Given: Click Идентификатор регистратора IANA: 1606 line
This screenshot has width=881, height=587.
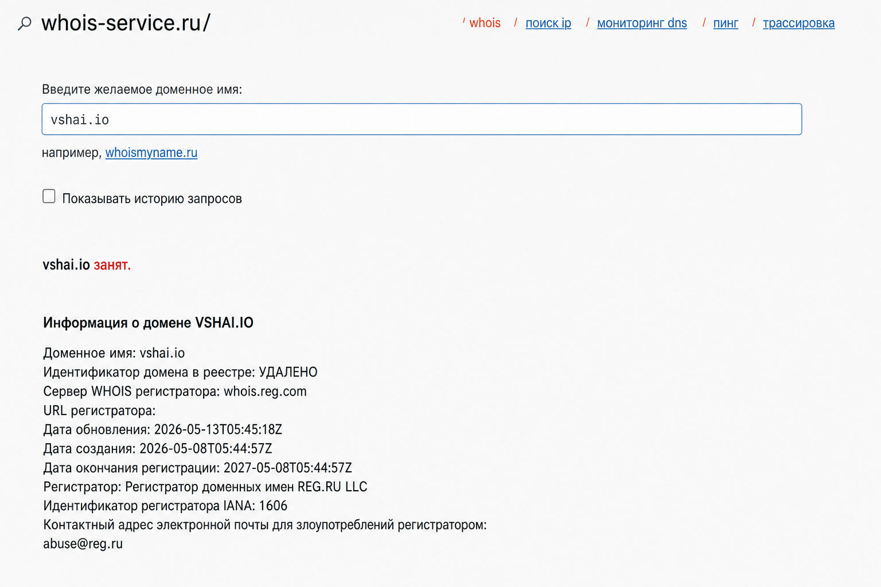Looking at the screenshot, I should (x=165, y=506).
